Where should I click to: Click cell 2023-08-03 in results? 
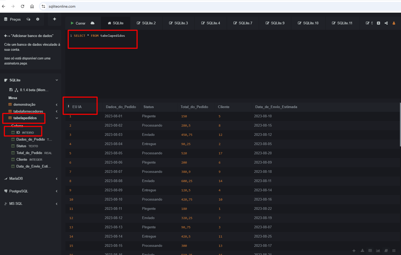click(113, 135)
